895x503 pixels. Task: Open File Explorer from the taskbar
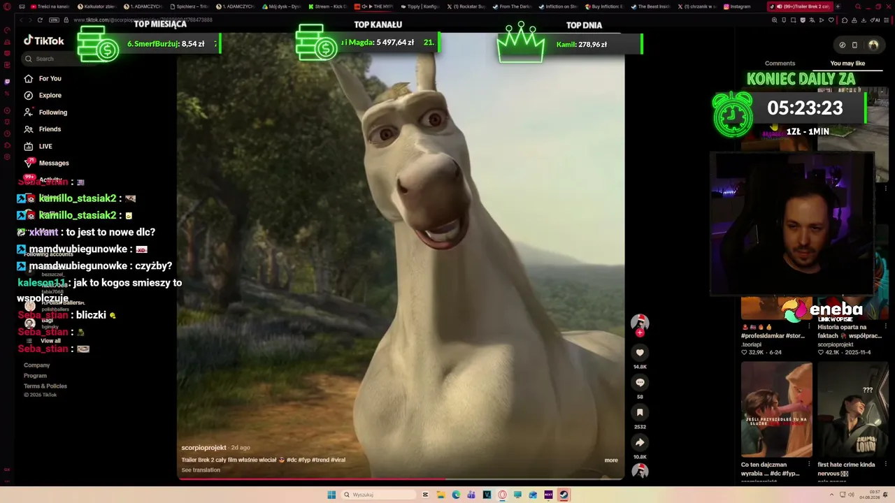point(441,495)
